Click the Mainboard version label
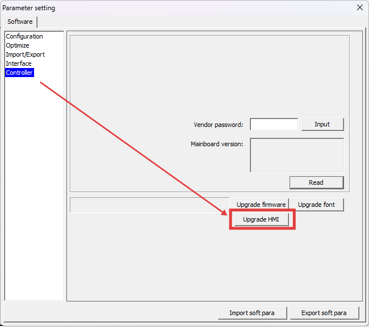This screenshot has width=369, height=327. pos(216,144)
